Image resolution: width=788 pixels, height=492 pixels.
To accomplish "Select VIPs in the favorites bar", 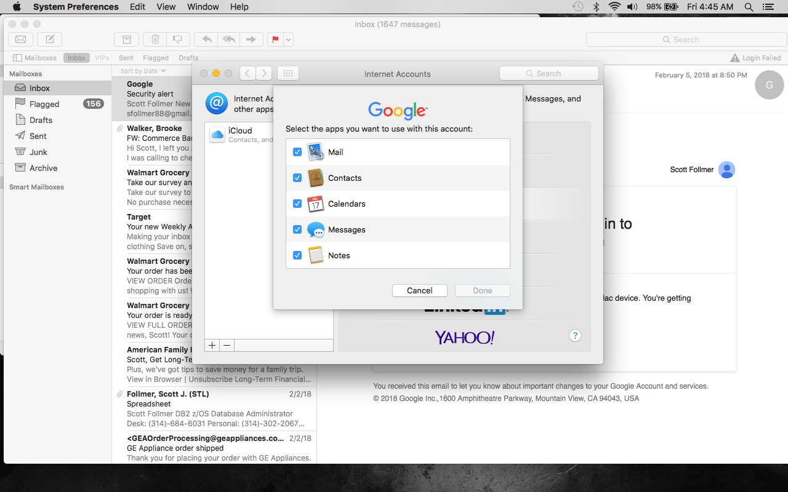I will coord(102,58).
